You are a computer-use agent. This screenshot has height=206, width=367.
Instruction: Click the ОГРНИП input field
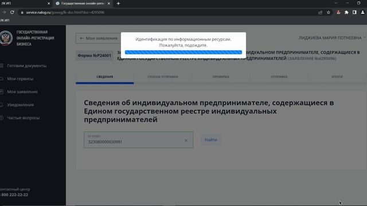139,140
